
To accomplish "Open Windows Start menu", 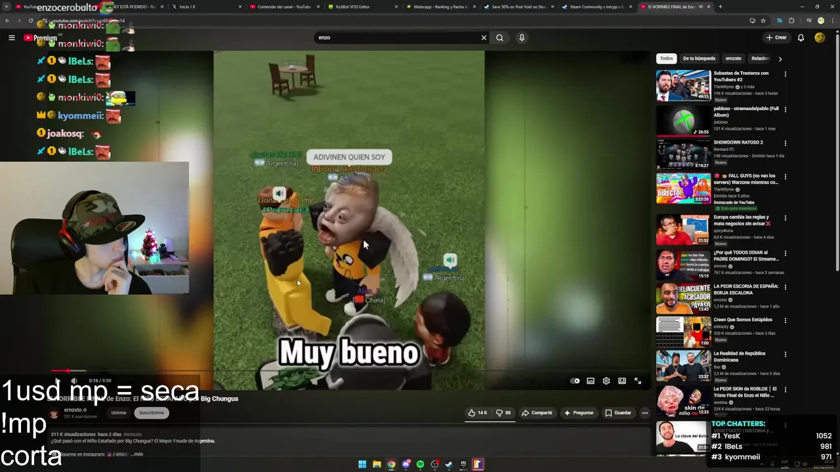I will pos(362,464).
